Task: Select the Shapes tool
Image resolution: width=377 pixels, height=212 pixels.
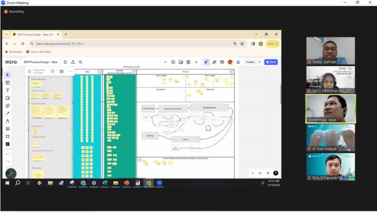Action: [x=7, y=106]
